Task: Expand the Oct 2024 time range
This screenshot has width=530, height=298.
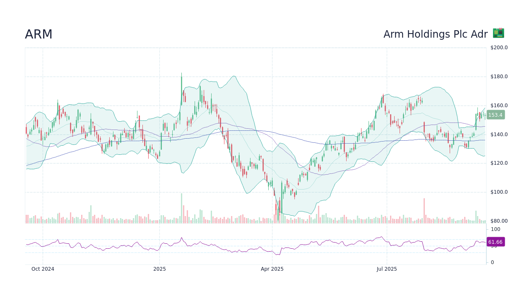Action: (x=43, y=269)
